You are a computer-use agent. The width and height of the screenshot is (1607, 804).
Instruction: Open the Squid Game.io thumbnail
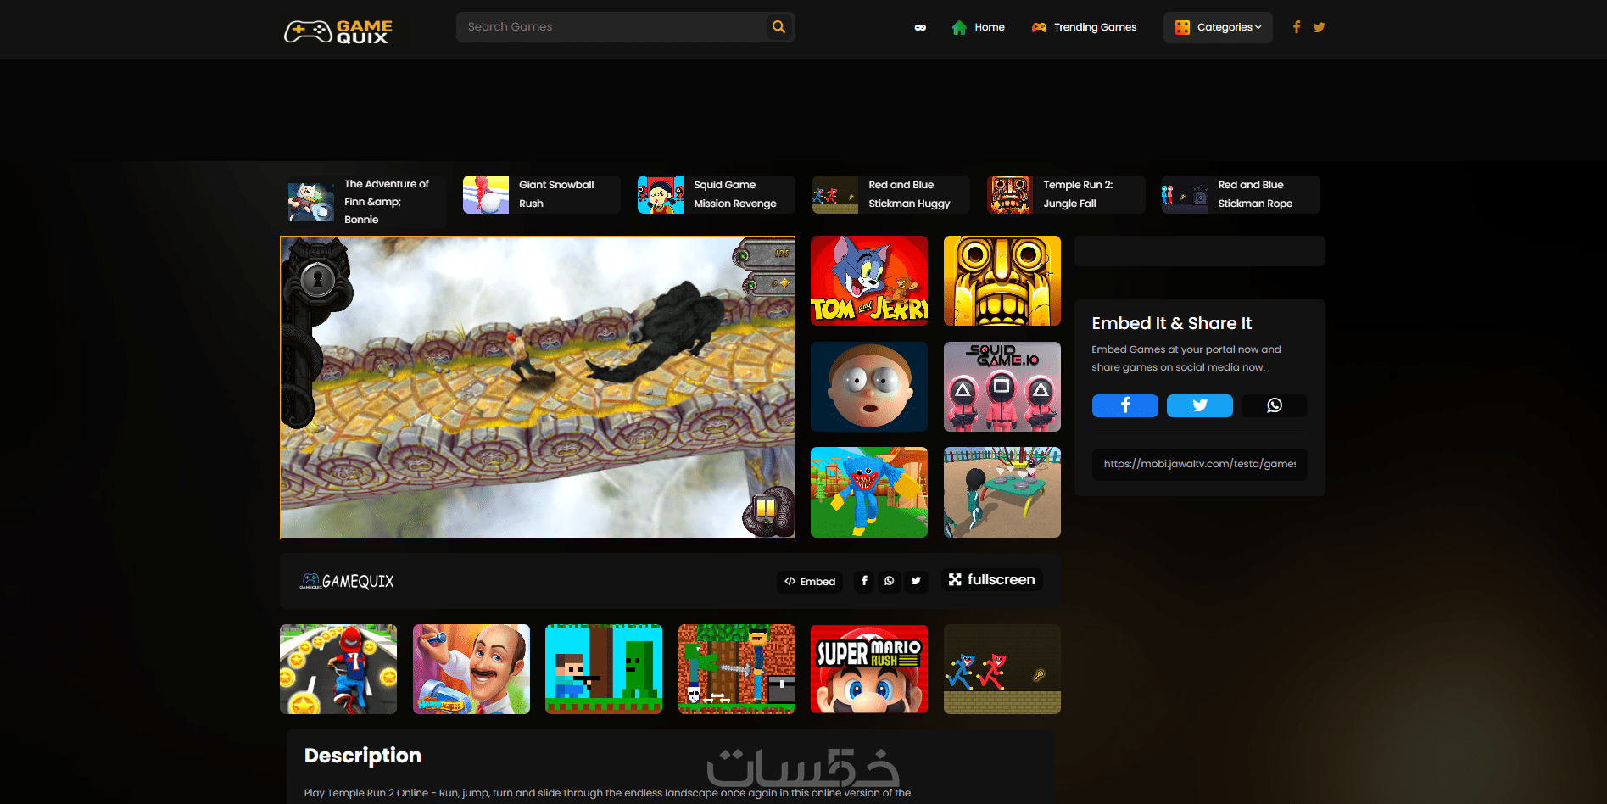[x=1002, y=387]
